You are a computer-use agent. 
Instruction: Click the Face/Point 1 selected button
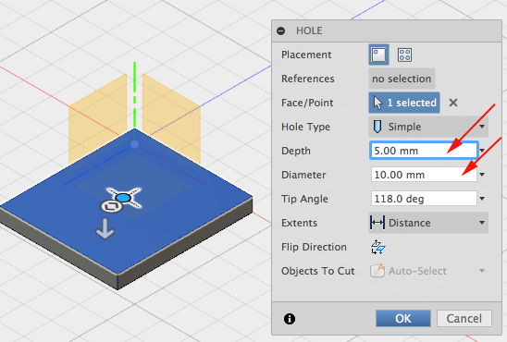[x=404, y=103]
